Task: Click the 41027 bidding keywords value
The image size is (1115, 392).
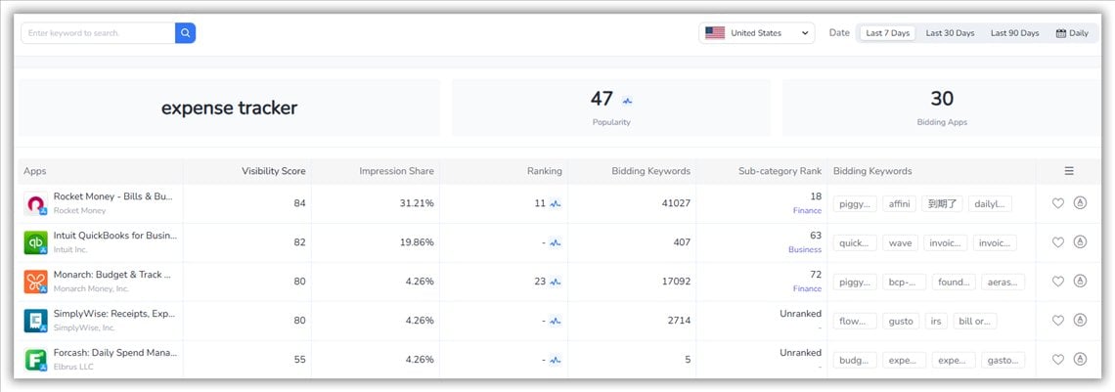Action: point(677,203)
